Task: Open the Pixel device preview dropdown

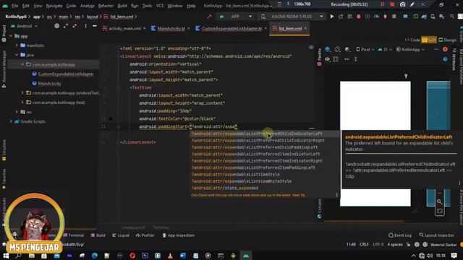Action: [365, 50]
